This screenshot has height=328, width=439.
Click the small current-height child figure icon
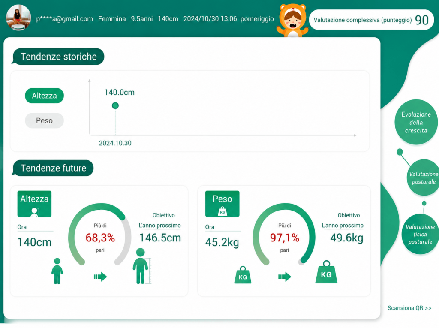57,271
